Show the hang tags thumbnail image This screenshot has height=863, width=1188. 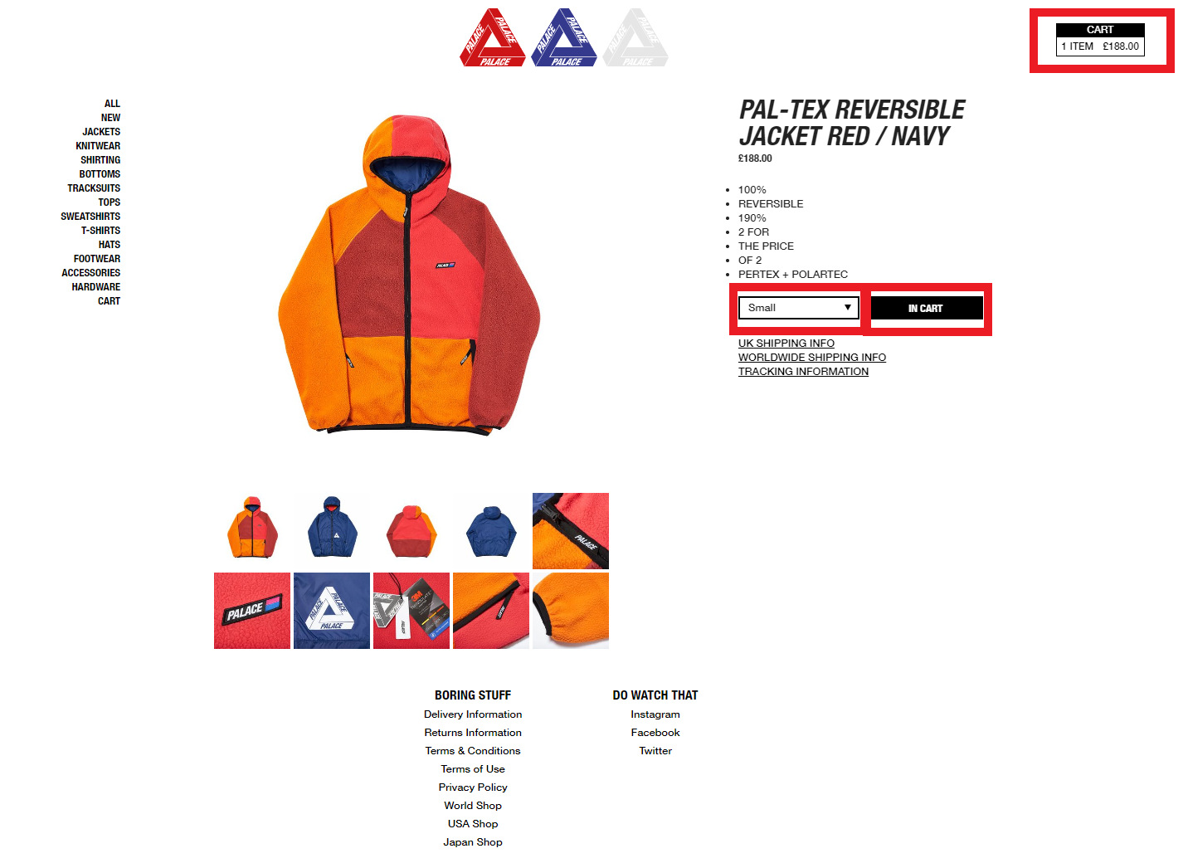411,611
